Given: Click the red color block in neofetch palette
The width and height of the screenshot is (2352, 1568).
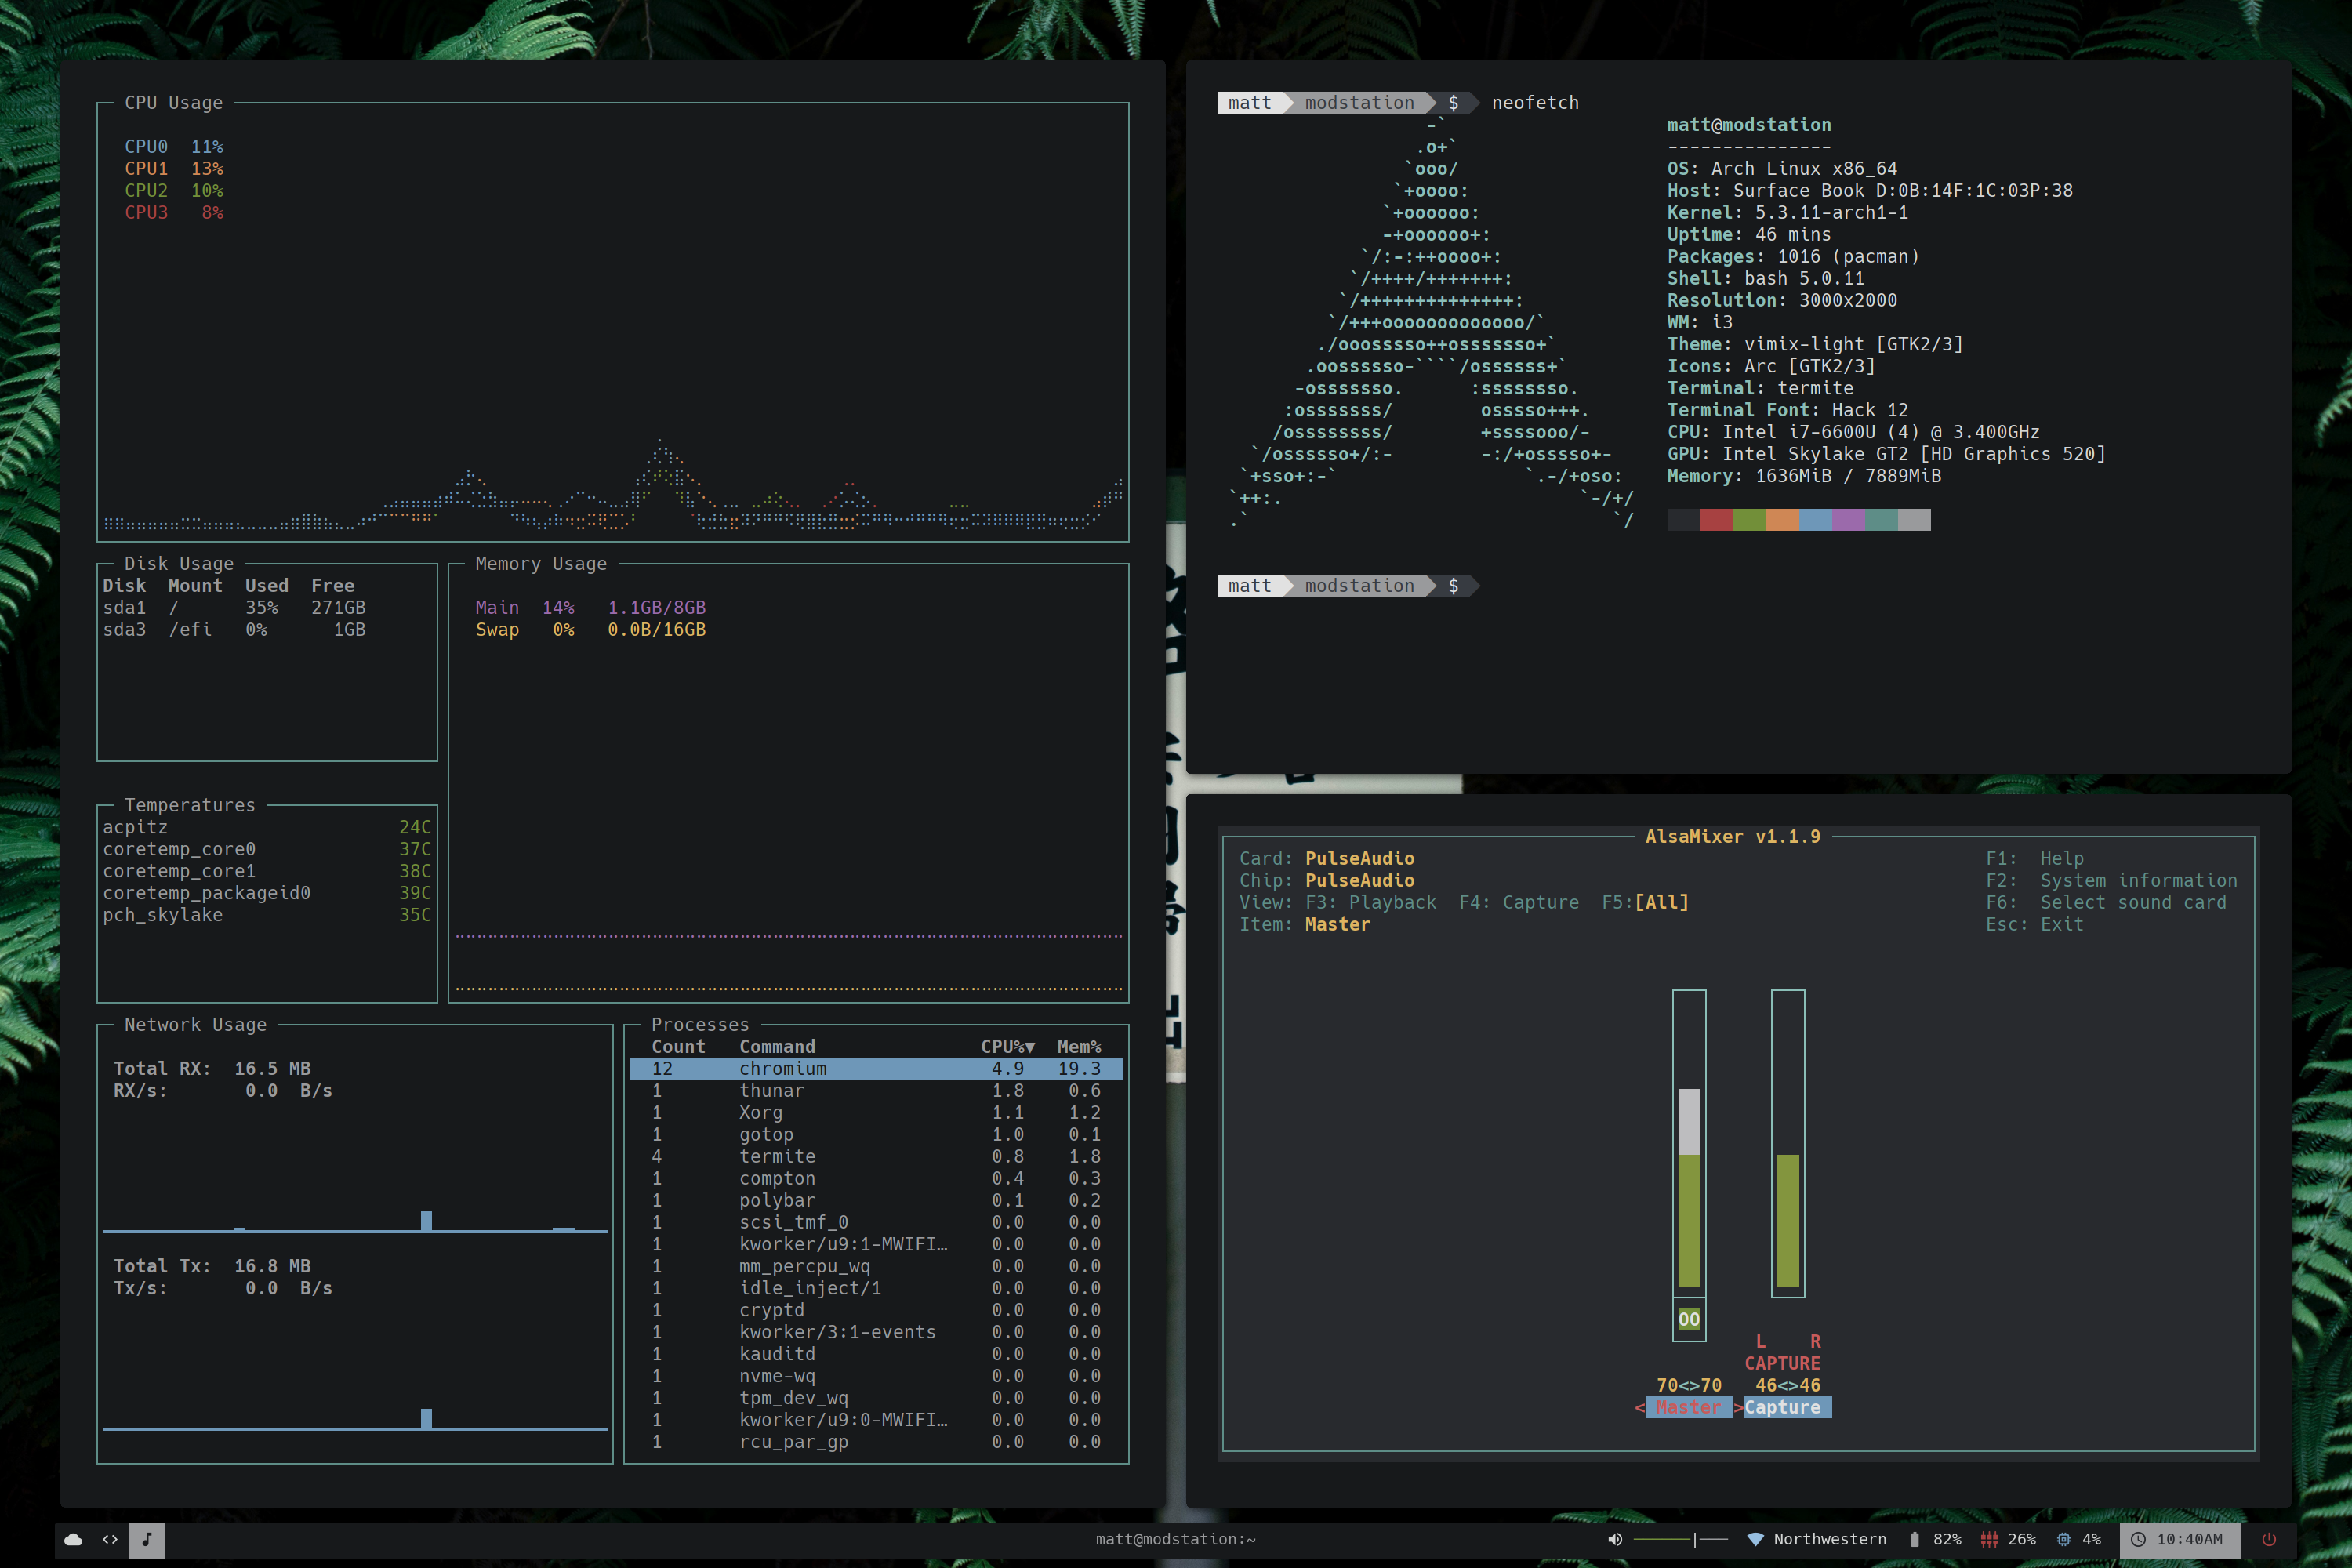Looking at the screenshot, I should tap(1716, 520).
